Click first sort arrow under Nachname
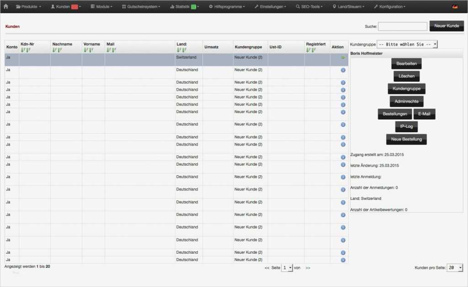Screen dimensions: 468x287 [54, 50]
